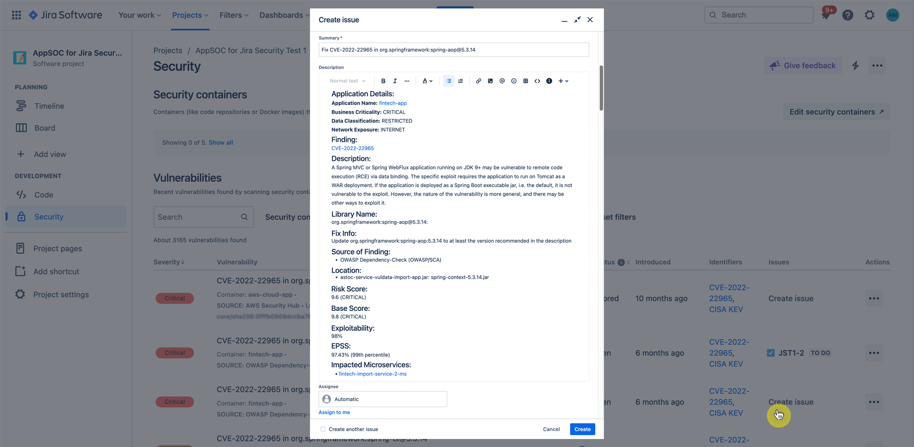Click the Create button in dialog
Screen dimensions: 914x447
pos(583,429)
